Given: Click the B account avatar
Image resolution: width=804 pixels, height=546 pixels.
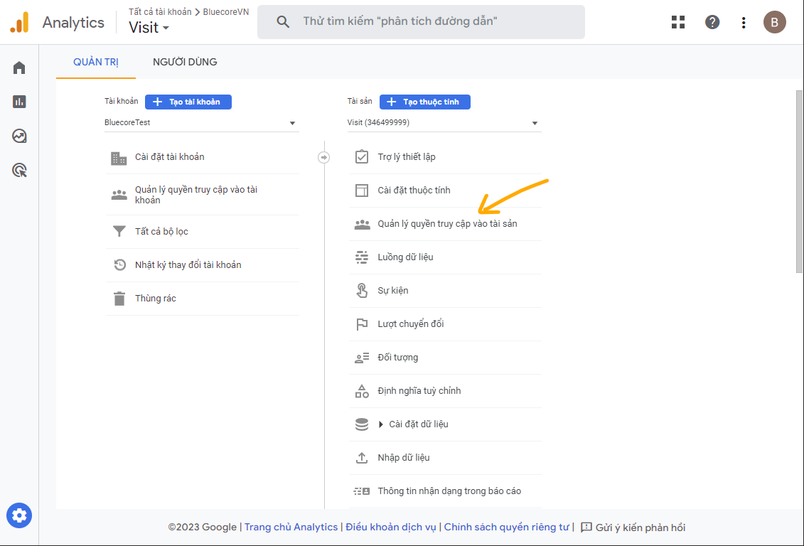Looking at the screenshot, I should [775, 22].
